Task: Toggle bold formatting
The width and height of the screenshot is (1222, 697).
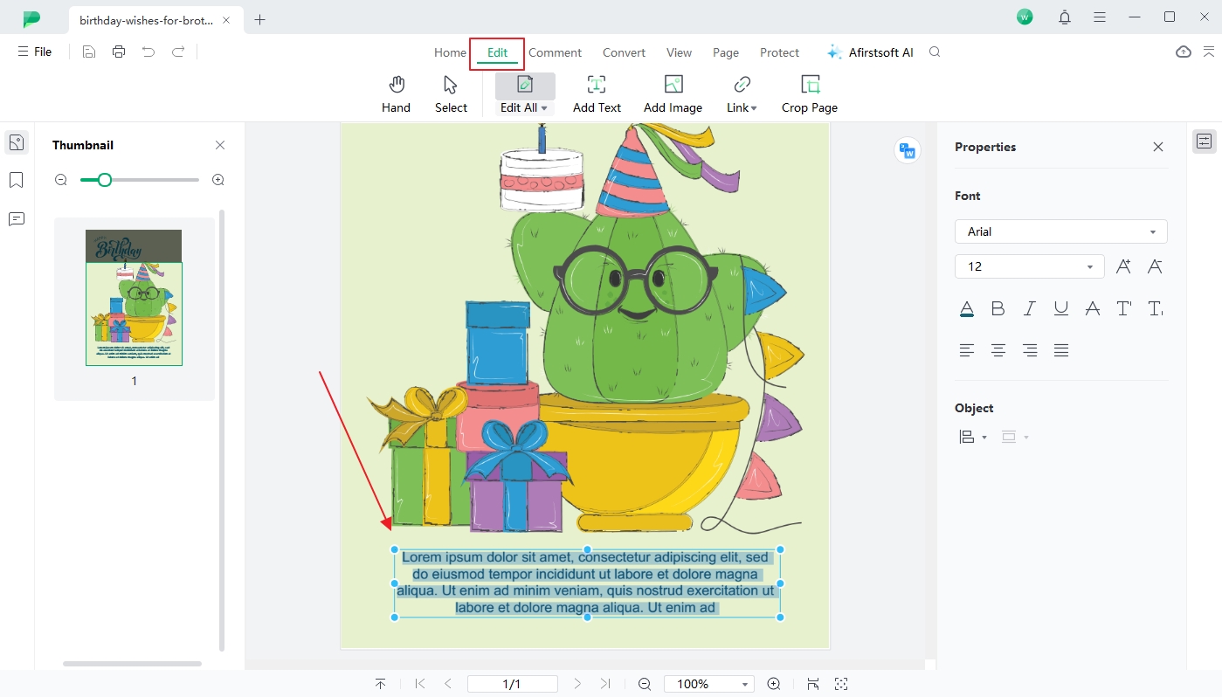Action: tap(998, 308)
